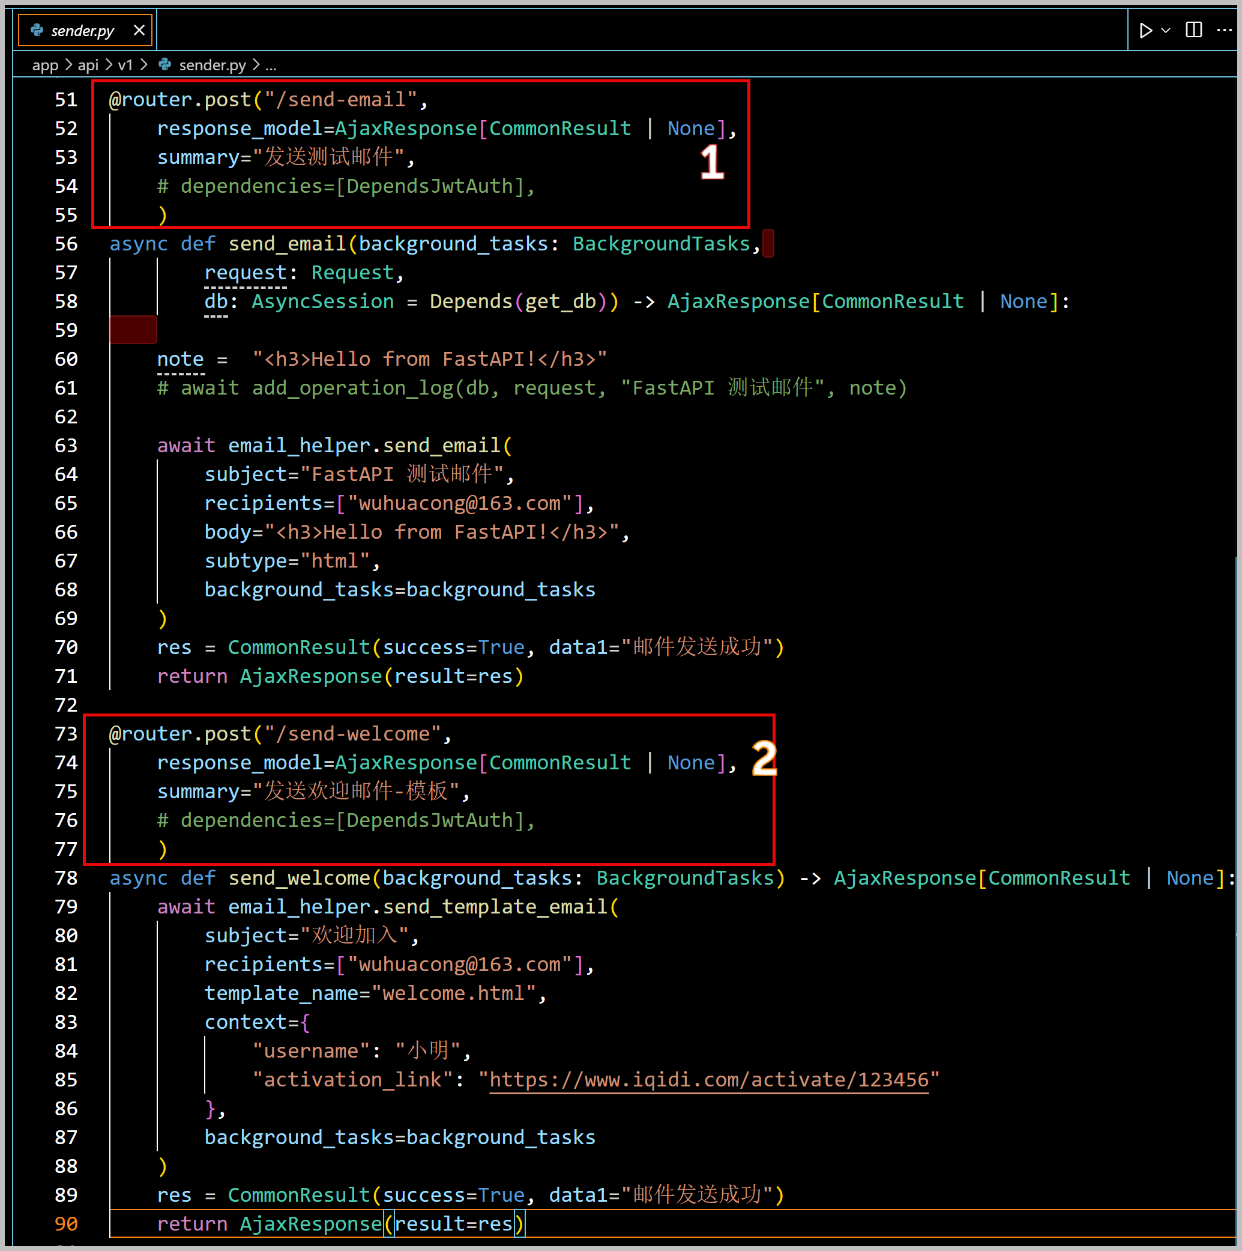Open the iqidi.com activation link URL
Viewport: 1242px width, 1251px height.
[x=709, y=1079]
